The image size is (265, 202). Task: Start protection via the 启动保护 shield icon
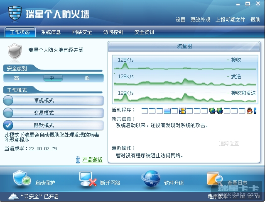[x=22, y=179]
